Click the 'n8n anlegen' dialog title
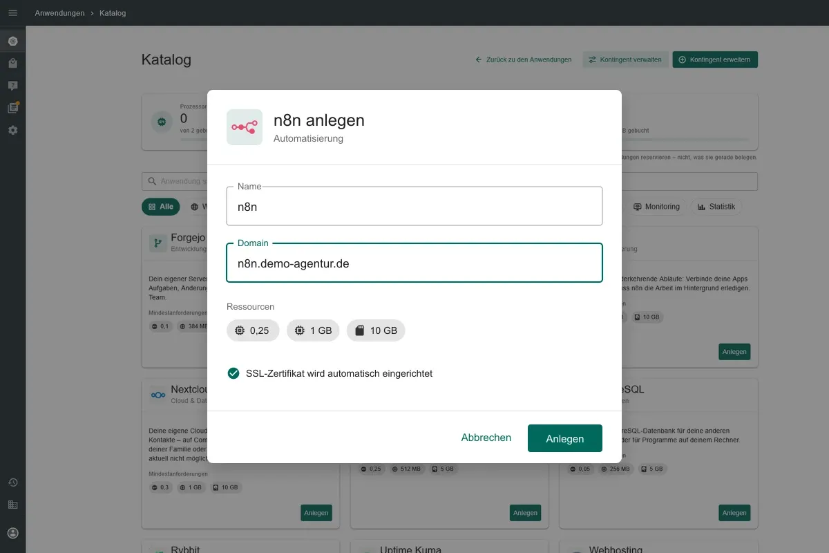This screenshot has width=829, height=553. 319,120
